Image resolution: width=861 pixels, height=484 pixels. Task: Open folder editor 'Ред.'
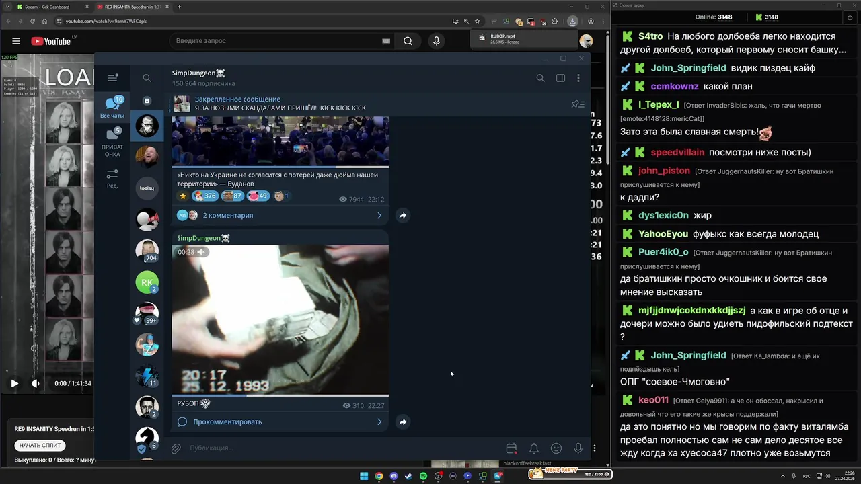pyautogui.click(x=112, y=178)
